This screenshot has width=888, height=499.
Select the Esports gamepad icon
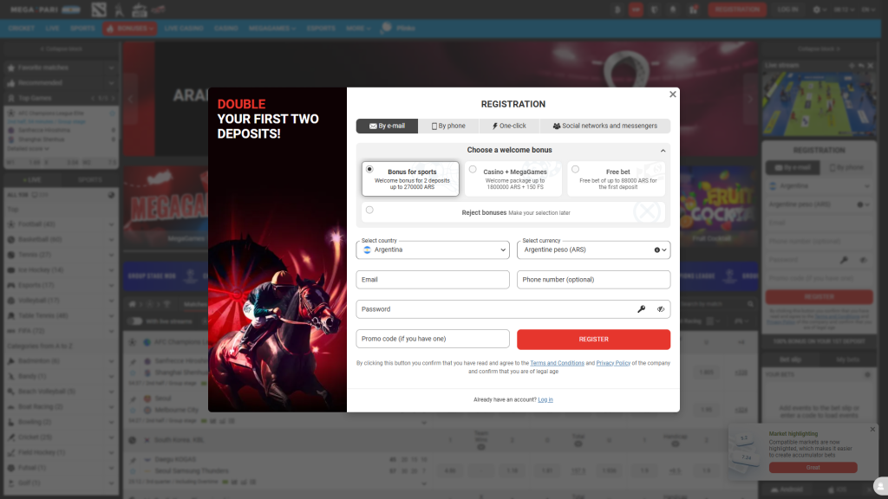pos(10,286)
